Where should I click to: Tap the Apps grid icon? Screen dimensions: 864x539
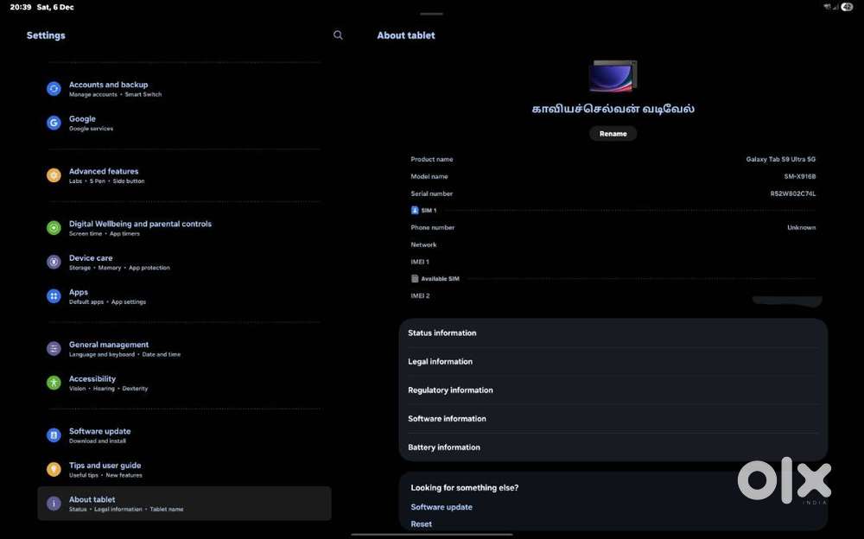tap(54, 296)
